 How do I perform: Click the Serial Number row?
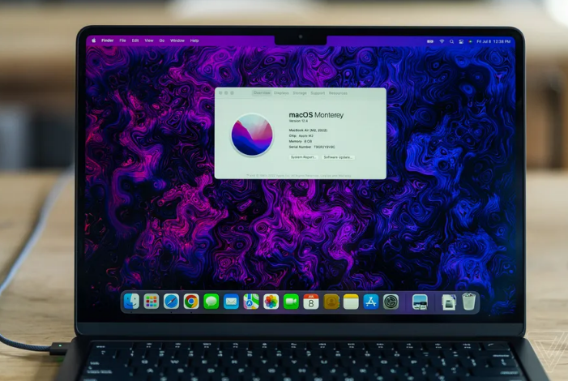click(312, 148)
